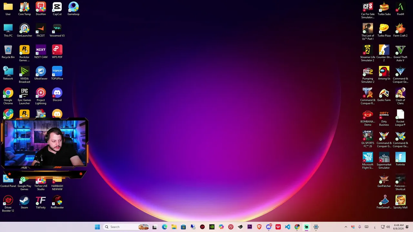Open the User folder on the desktop
Screen dimensions: 413x232
tap(8, 9)
